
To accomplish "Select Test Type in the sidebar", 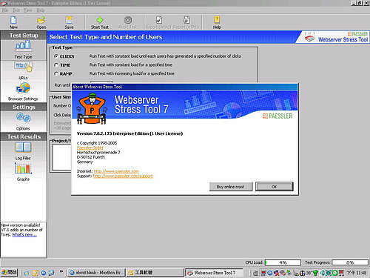I will (x=23, y=50).
